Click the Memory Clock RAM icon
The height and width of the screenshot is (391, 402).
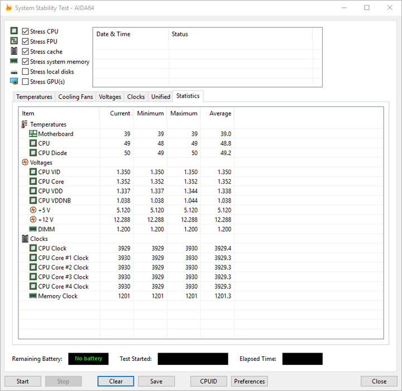[33, 296]
